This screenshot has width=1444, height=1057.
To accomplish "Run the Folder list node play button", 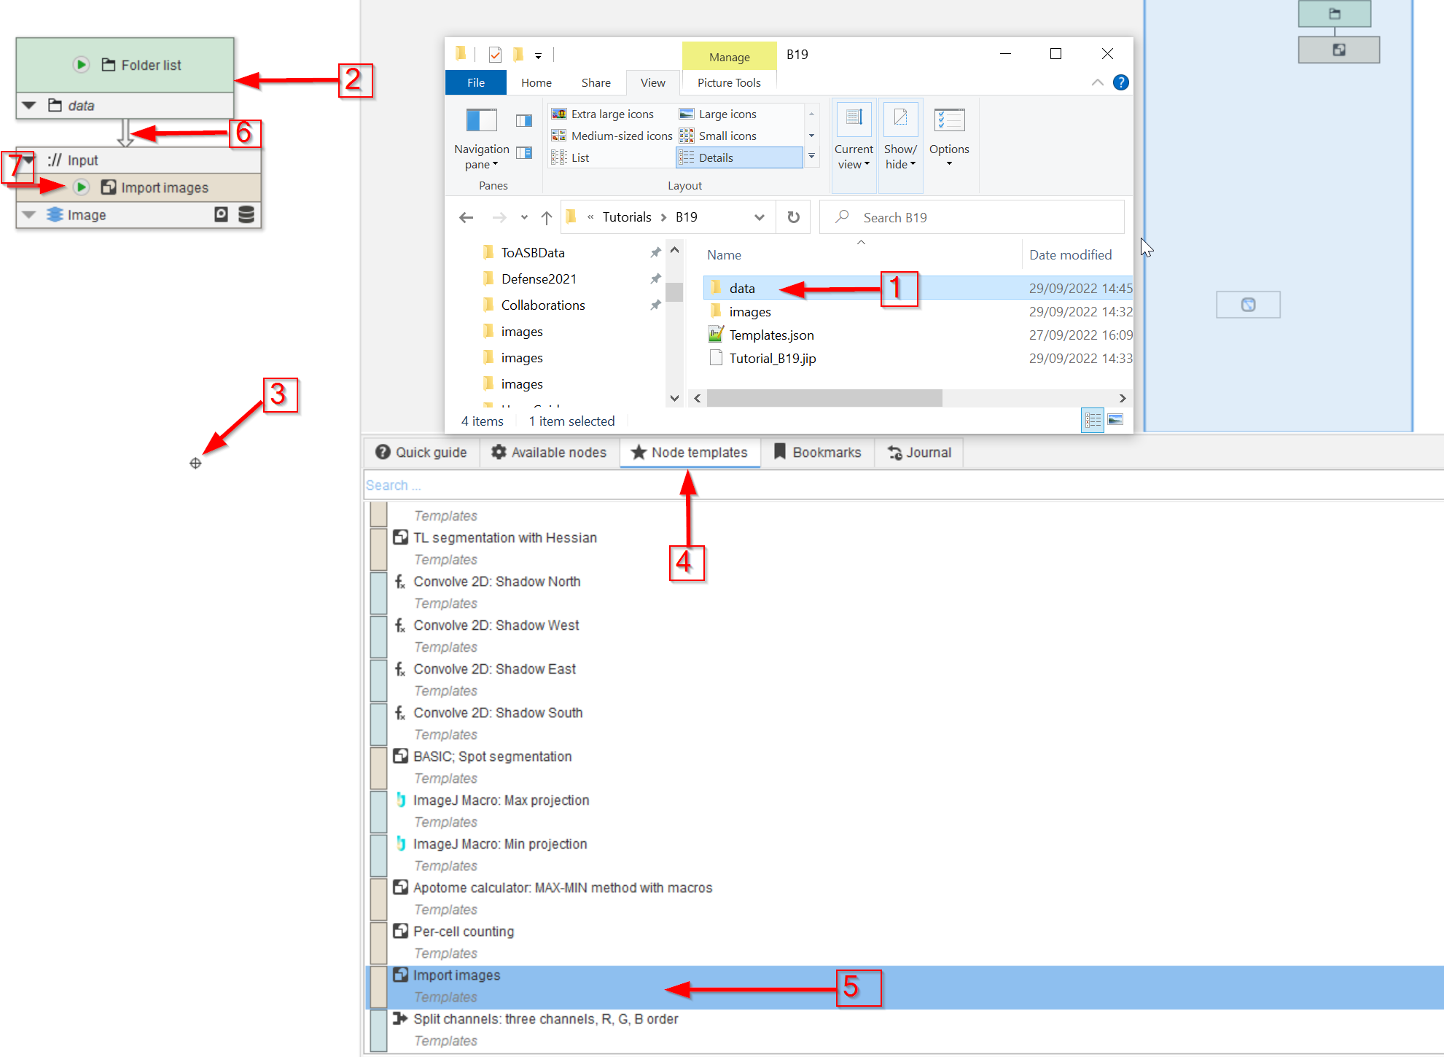I will tap(81, 65).
